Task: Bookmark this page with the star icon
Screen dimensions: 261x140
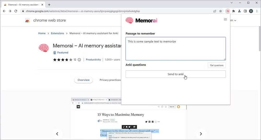Action: tap(221, 11)
